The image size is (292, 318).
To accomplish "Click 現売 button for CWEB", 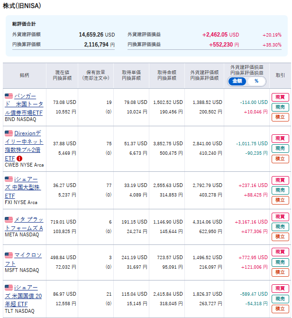I will click(x=280, y=149).
